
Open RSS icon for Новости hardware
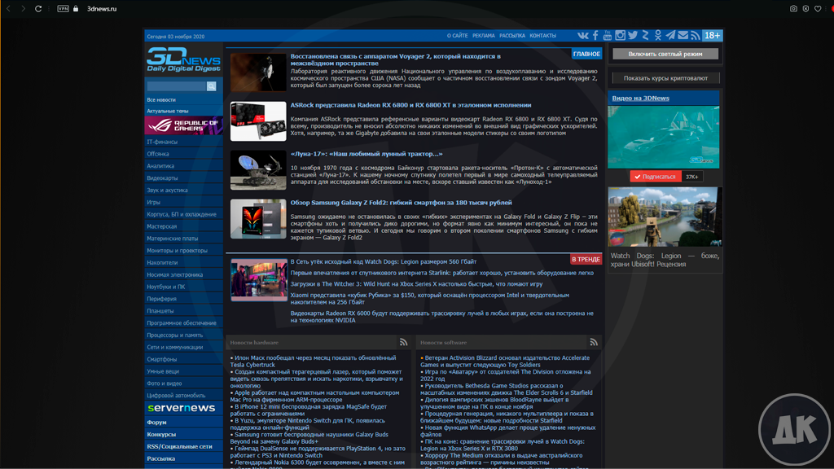404,343
